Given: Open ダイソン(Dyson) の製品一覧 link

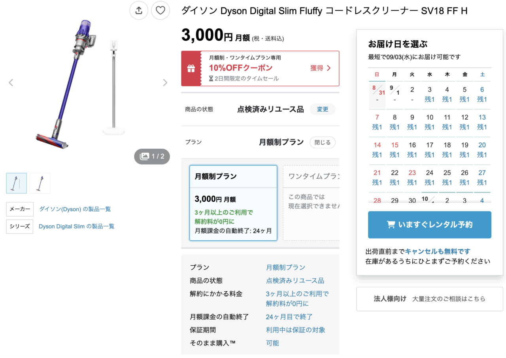Looking at the screenshot, I should pos(75,209).
